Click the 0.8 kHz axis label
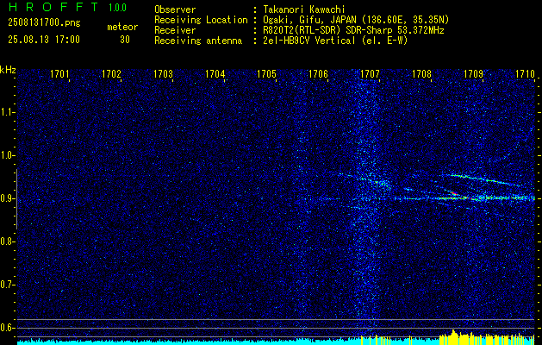The image size is (542, 345). 6,241
